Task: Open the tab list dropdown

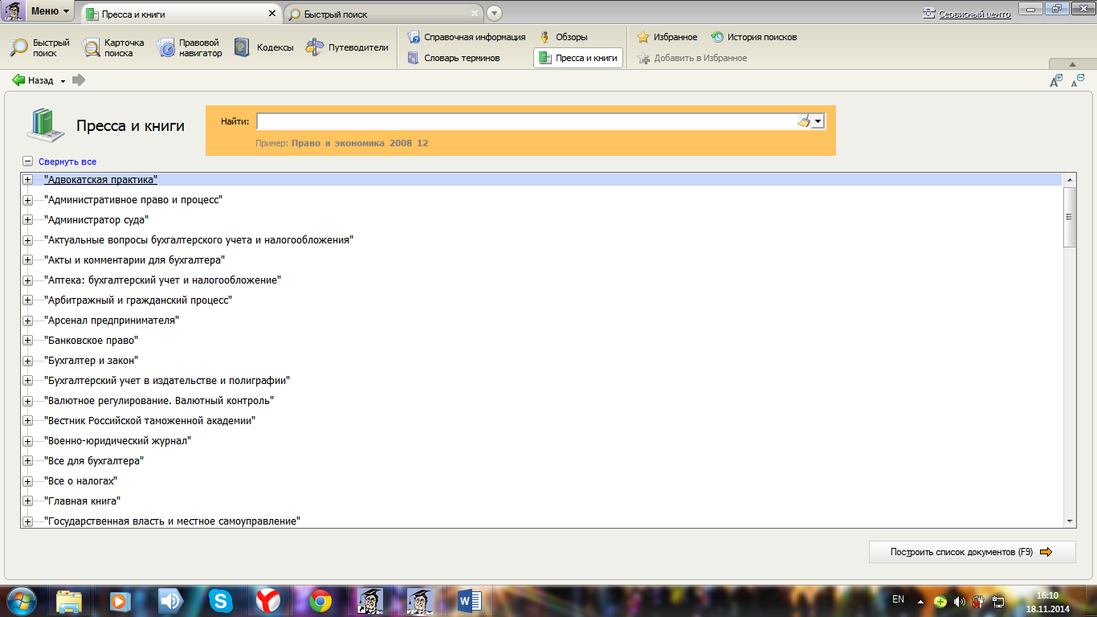Action: click(x=494, y=14)
